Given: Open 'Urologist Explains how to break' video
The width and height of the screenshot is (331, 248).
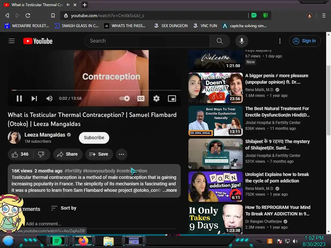Looking at the screenshot, I should (x=277, y=178).
